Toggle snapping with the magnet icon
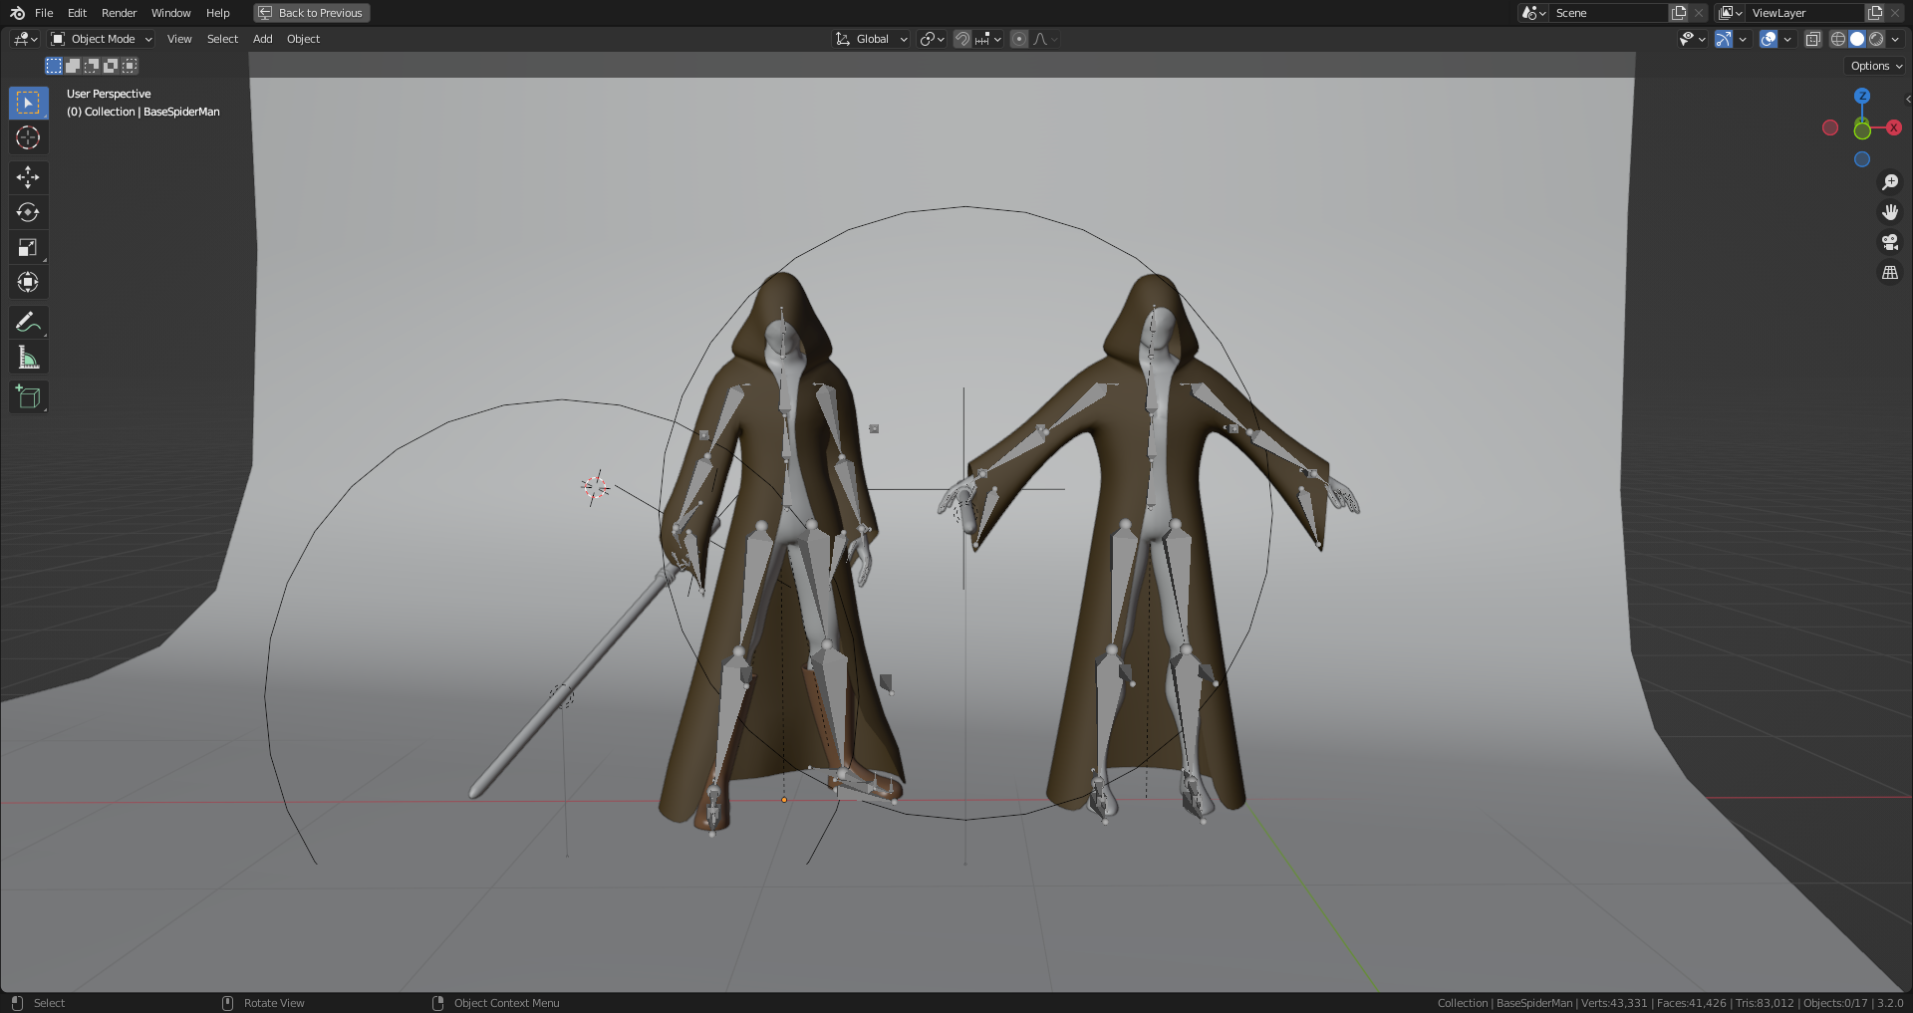The image size is (1913, 1013). point(961,39)
